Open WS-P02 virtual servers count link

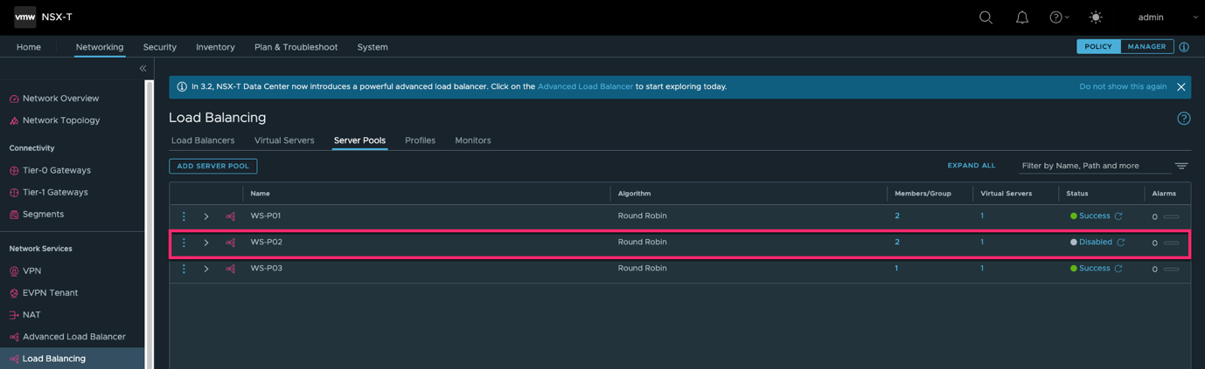(982, 242)
